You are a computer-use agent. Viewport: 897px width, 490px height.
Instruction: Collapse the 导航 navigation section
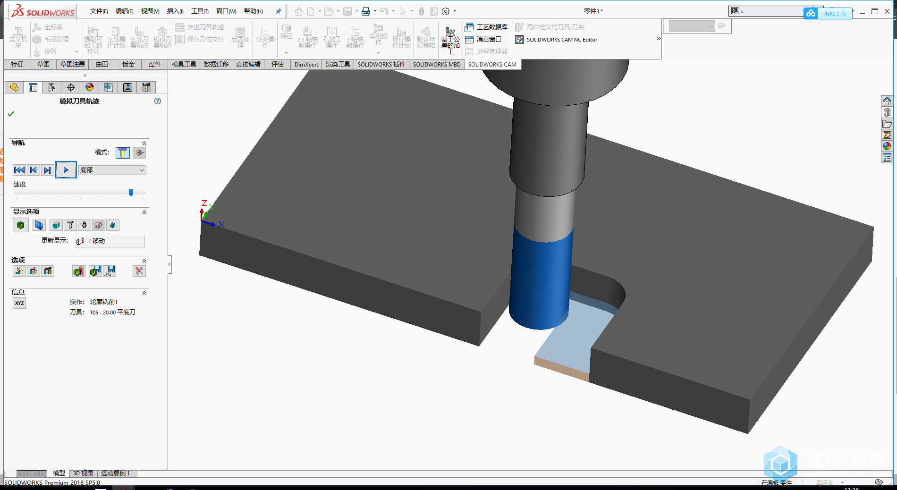144,143
